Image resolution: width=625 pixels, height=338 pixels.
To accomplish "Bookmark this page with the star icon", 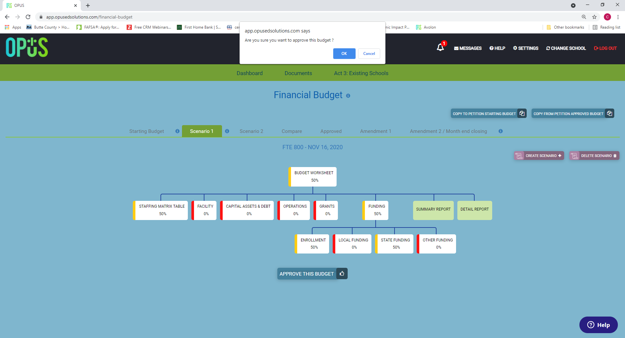I will pos(594,17).
